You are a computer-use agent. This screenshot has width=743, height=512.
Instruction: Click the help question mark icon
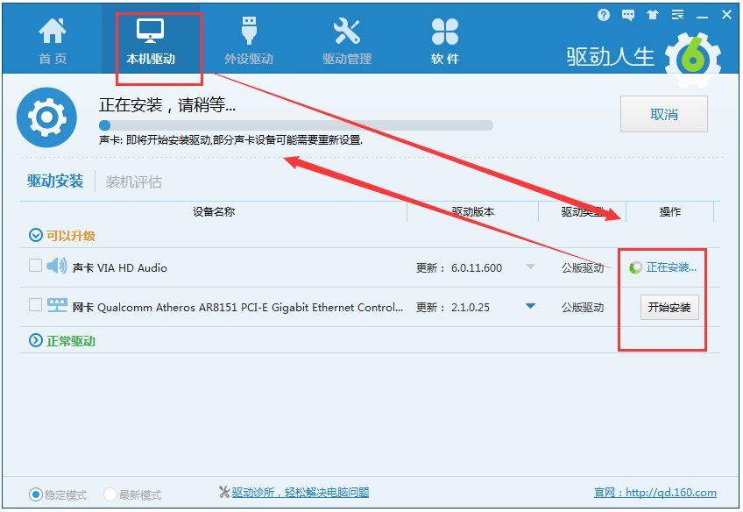[x=603, y=15]
